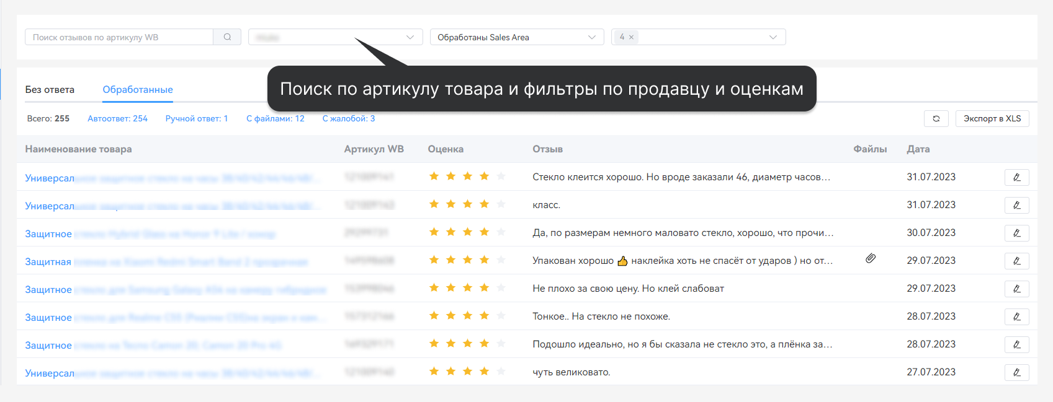
Task: Edit the 'Не плохо за свою цену' review
Action: (1016, 289)
